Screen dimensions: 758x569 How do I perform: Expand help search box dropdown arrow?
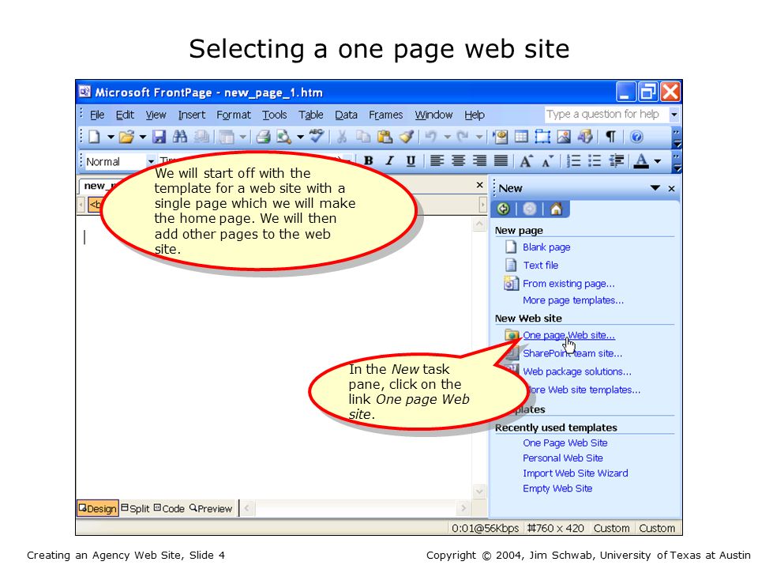tap(674, 115)
